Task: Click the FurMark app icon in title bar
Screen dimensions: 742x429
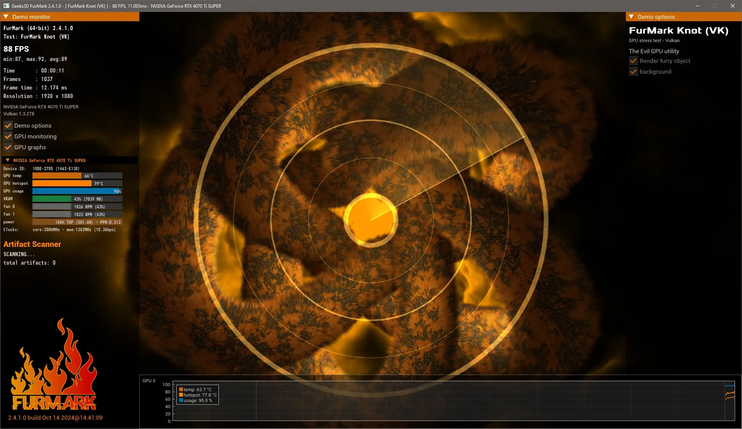Action: (6, 6)
